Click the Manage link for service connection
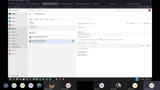This screenshot has width=160, height=90. (95, 43)
